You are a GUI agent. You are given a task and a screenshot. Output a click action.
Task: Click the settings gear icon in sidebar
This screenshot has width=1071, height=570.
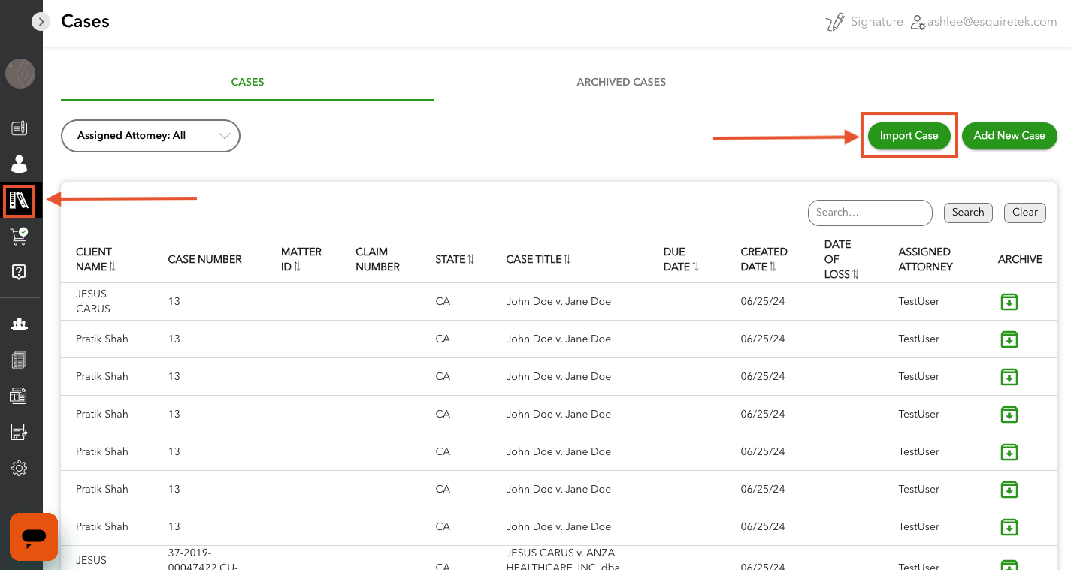pos(19,469)
